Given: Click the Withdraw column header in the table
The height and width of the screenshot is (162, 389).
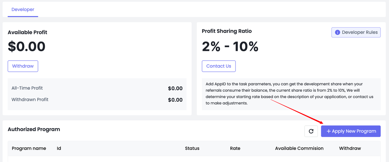Looking at the screenshot, I should point(350,148).
